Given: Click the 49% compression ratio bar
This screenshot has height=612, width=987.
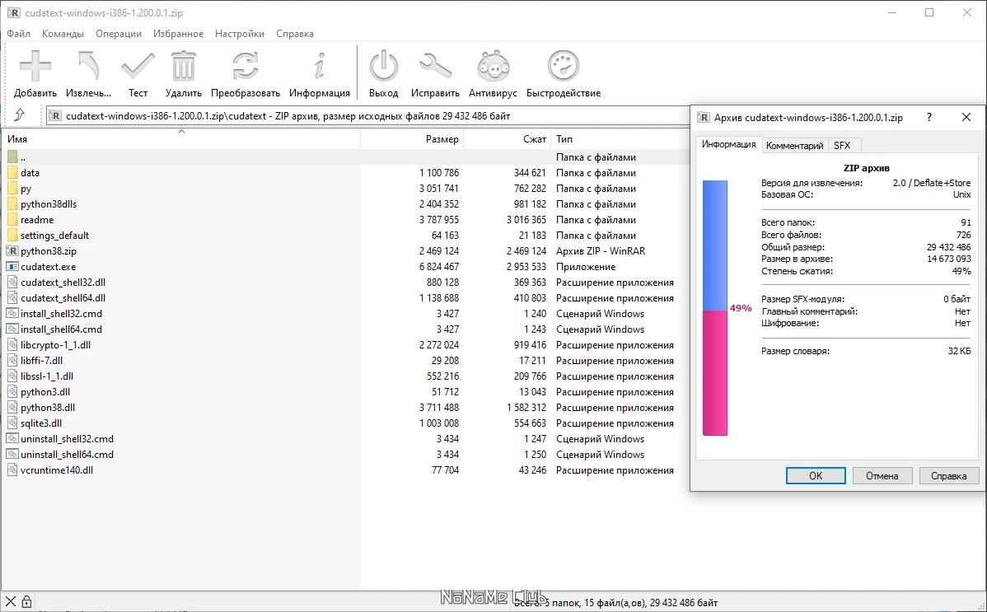Looking at the screenshot, I should (714, 308).
